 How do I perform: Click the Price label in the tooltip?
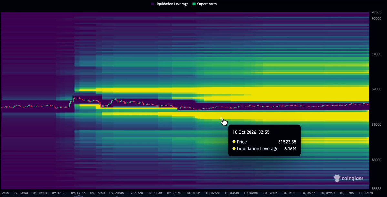242,142
